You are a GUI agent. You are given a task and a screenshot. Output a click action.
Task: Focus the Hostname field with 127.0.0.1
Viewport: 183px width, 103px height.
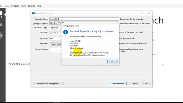55,33
